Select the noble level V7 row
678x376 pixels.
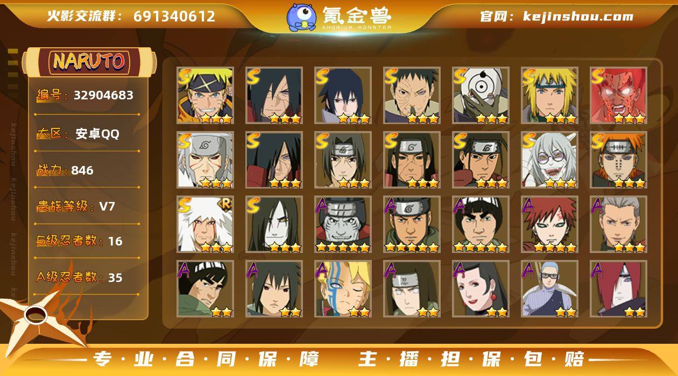click(87, 206)
